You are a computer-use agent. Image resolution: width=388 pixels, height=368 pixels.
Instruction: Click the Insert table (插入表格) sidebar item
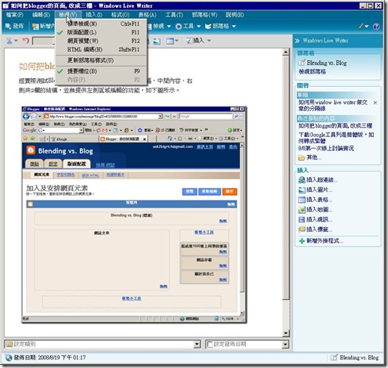315,200
